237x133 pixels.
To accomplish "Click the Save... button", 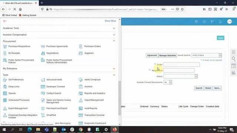I will pyautogui.click(x=217, y=88).
